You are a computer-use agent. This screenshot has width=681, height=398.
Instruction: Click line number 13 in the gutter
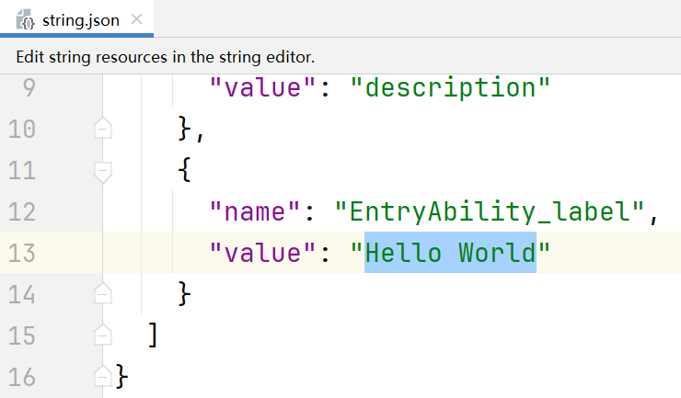click(x=22, y=253)
